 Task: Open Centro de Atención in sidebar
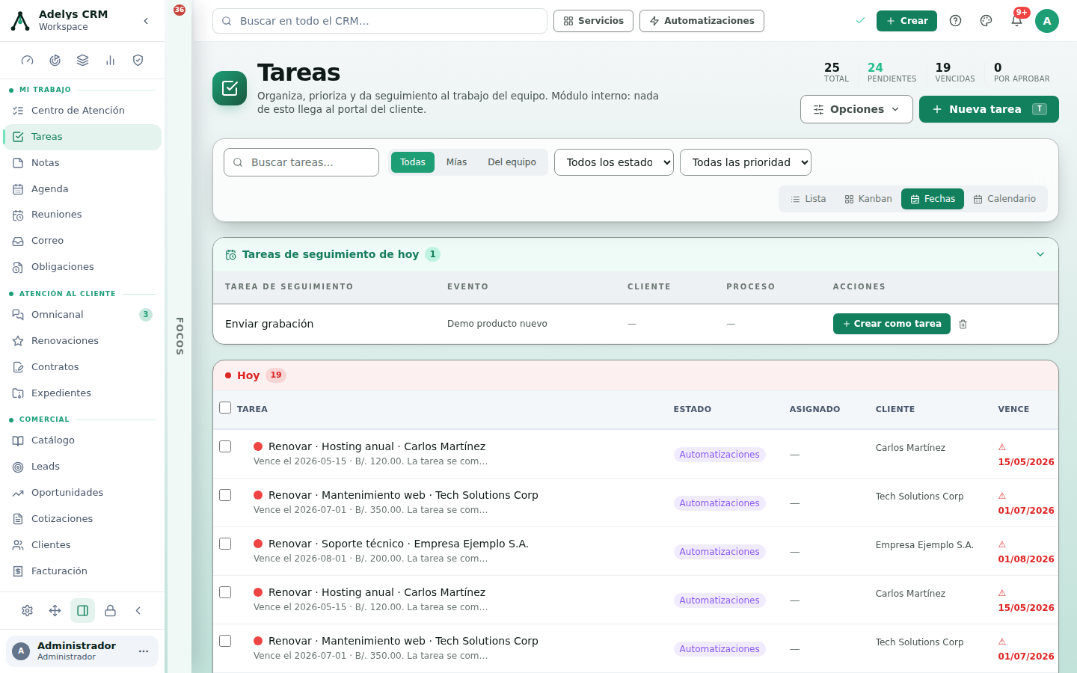[x=82, y=111]
